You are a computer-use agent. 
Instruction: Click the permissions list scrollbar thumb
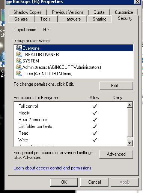(130, 122)
